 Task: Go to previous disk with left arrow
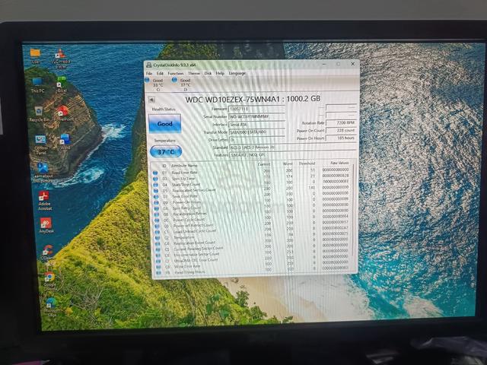152,100
